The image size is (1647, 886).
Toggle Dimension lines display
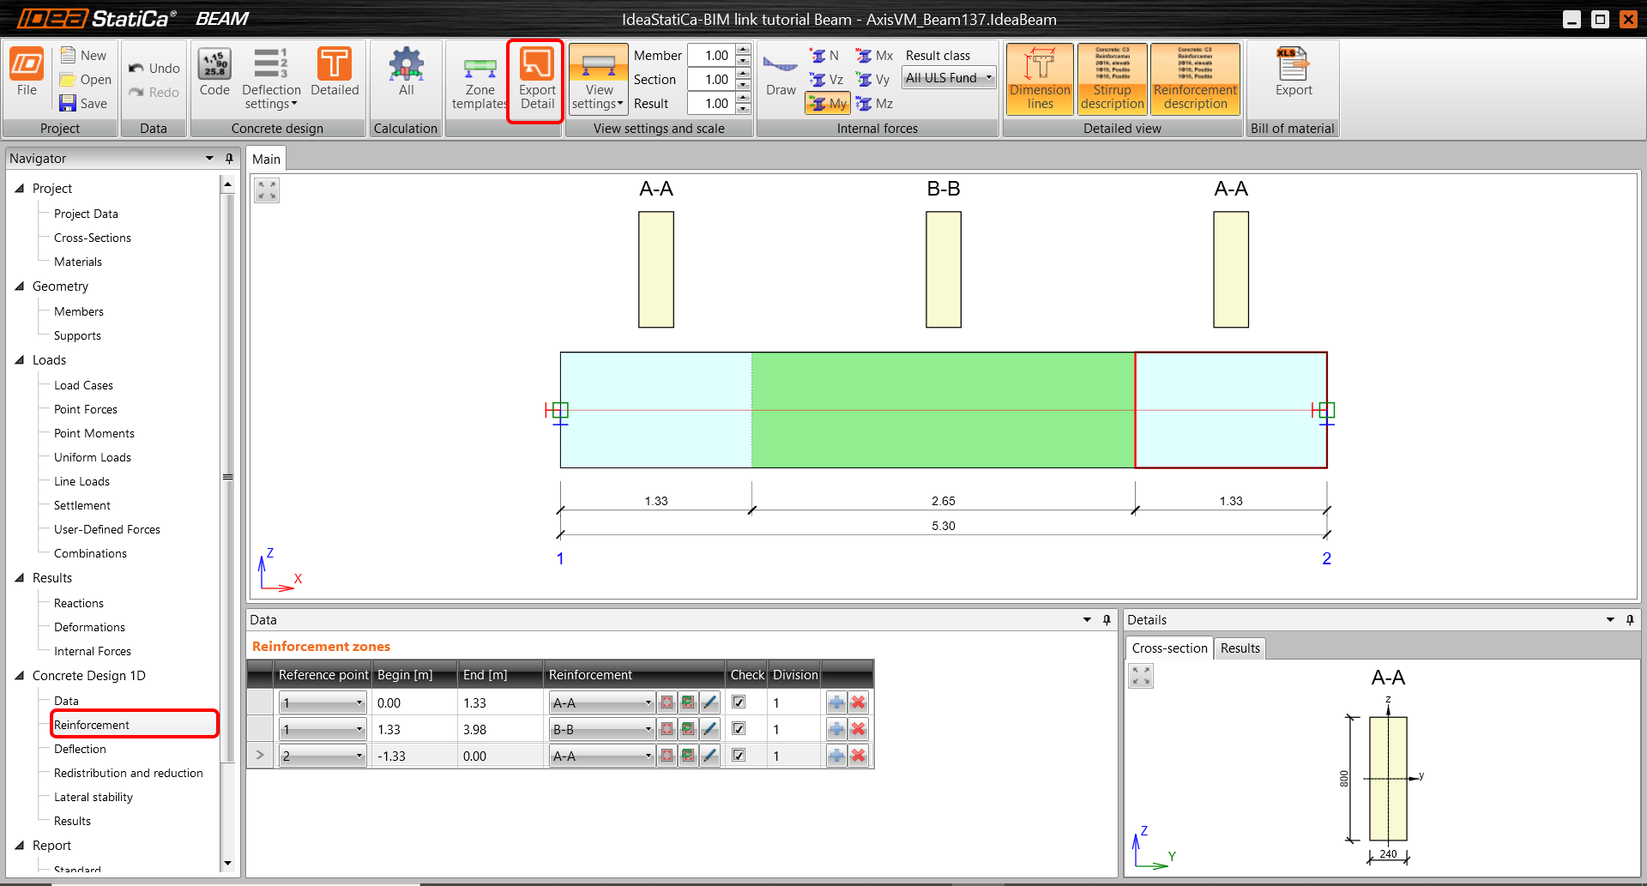tap(1040, 79)
